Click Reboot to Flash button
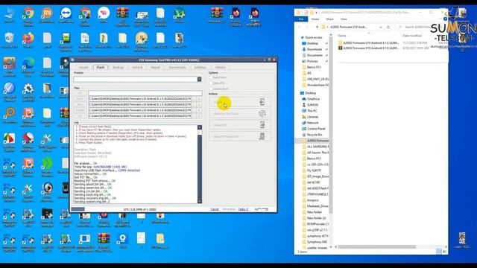 coord(239,114)
